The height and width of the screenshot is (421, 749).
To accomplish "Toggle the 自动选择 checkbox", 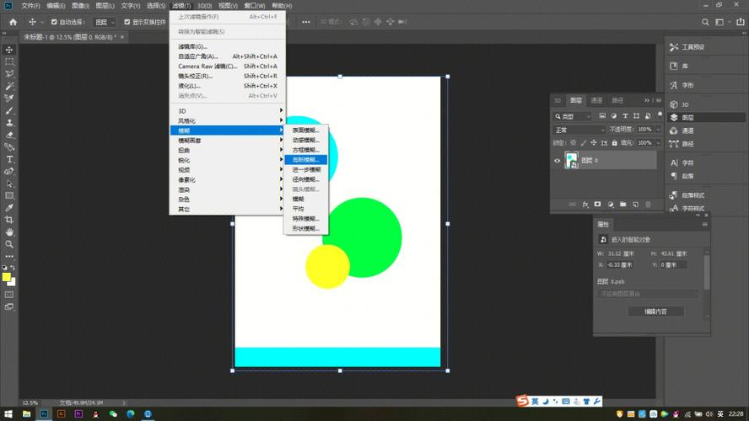I will coord(55,22).
